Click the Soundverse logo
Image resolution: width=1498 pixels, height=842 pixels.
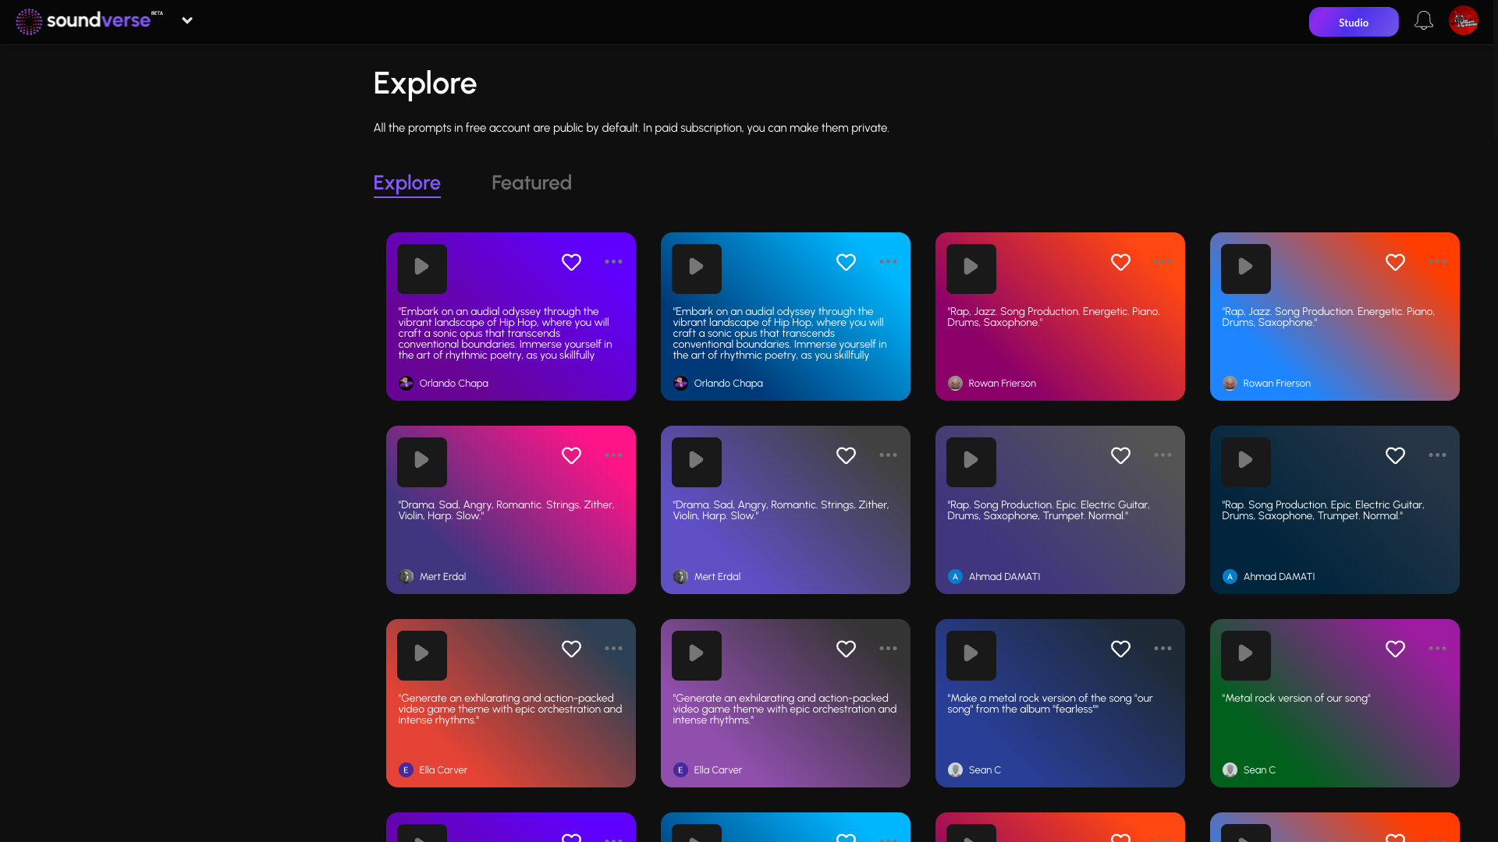tap(86, 20)
